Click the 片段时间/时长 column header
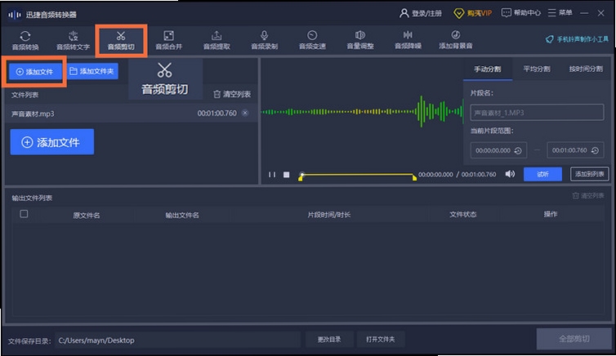Screen dimensions: 616x356 [x=328, y=215]
